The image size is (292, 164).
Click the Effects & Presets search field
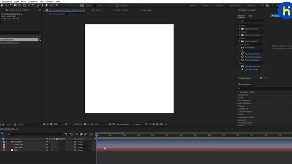pos(265,89)
